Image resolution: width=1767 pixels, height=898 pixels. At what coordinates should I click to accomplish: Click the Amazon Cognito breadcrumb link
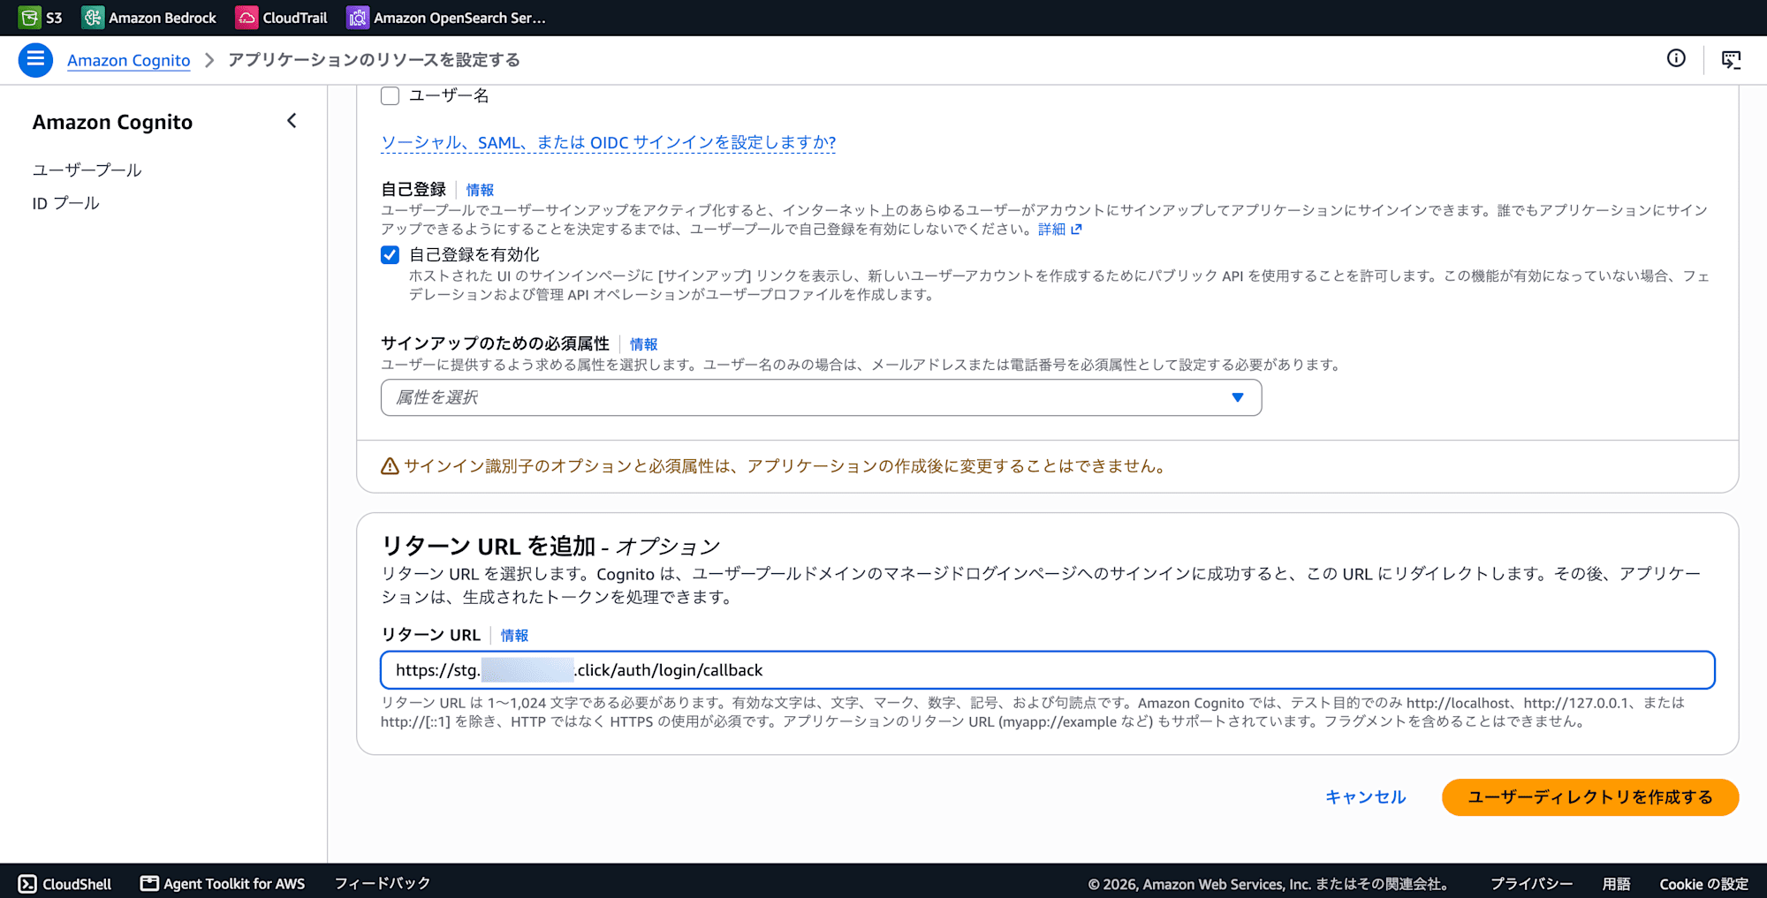tap(129, 60)
